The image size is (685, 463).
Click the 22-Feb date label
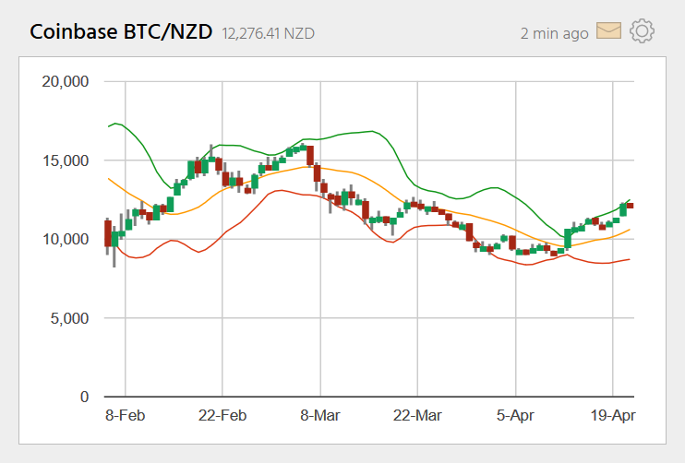(222, 417)
